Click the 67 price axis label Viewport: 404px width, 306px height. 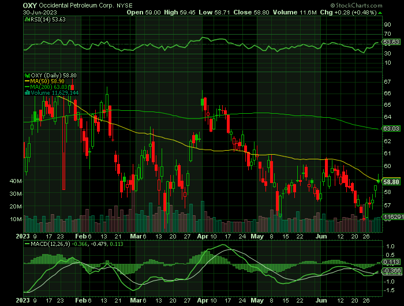point(387,82)
